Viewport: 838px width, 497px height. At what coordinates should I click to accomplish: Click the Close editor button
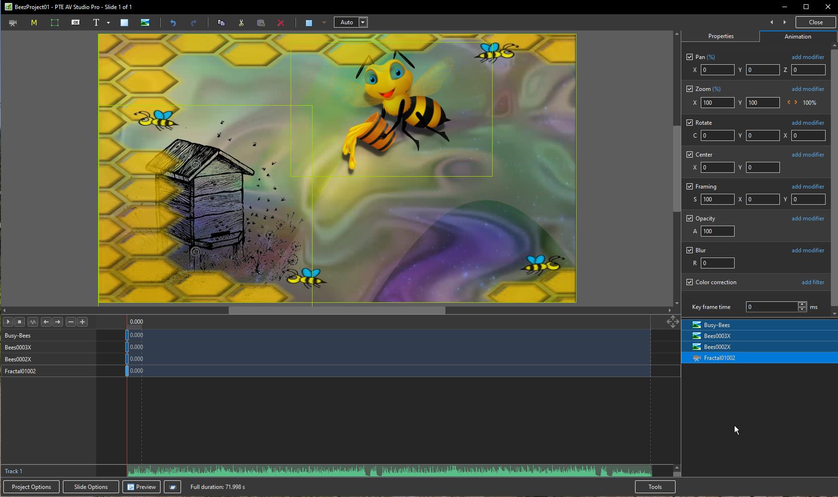pyautogui.click(x=816, y=22)
